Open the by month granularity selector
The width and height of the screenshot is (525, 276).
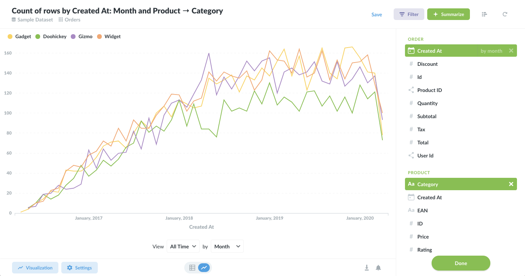(x=491, y=51)
